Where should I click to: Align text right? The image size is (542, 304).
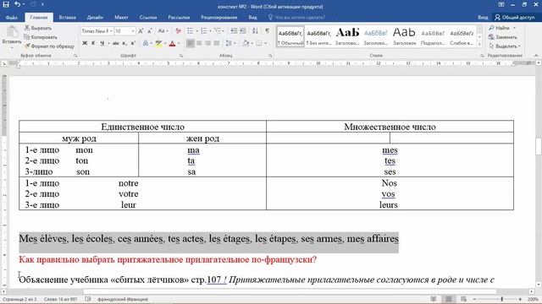point(207,43)
